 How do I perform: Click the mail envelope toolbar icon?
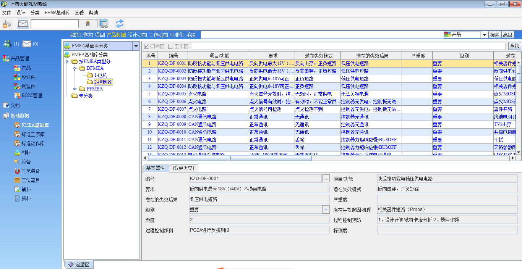[23, 24]
